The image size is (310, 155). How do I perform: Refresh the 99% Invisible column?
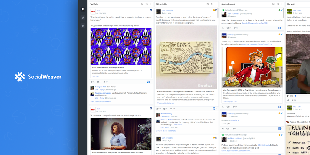tap(212, 4)
